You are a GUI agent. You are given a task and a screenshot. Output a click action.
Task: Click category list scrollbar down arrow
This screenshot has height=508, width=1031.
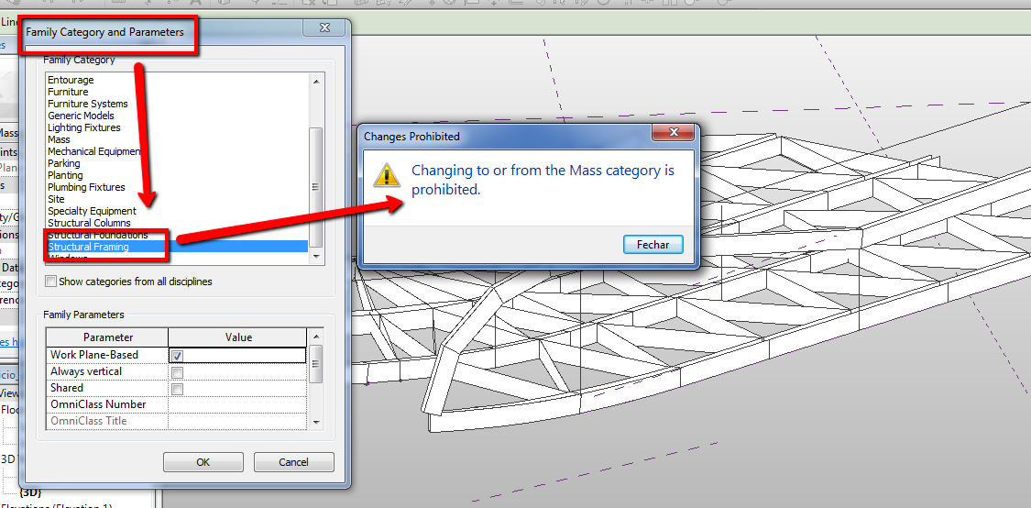point(315,257)
